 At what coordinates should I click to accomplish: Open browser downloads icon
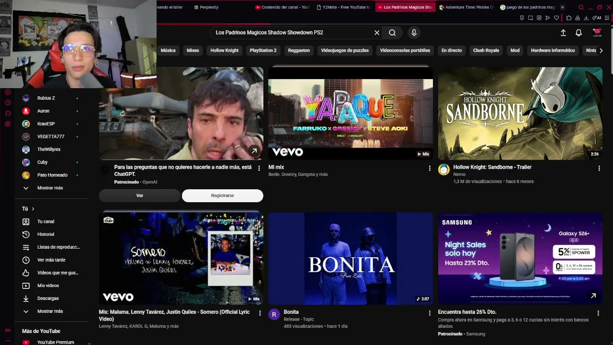point(586,18)
